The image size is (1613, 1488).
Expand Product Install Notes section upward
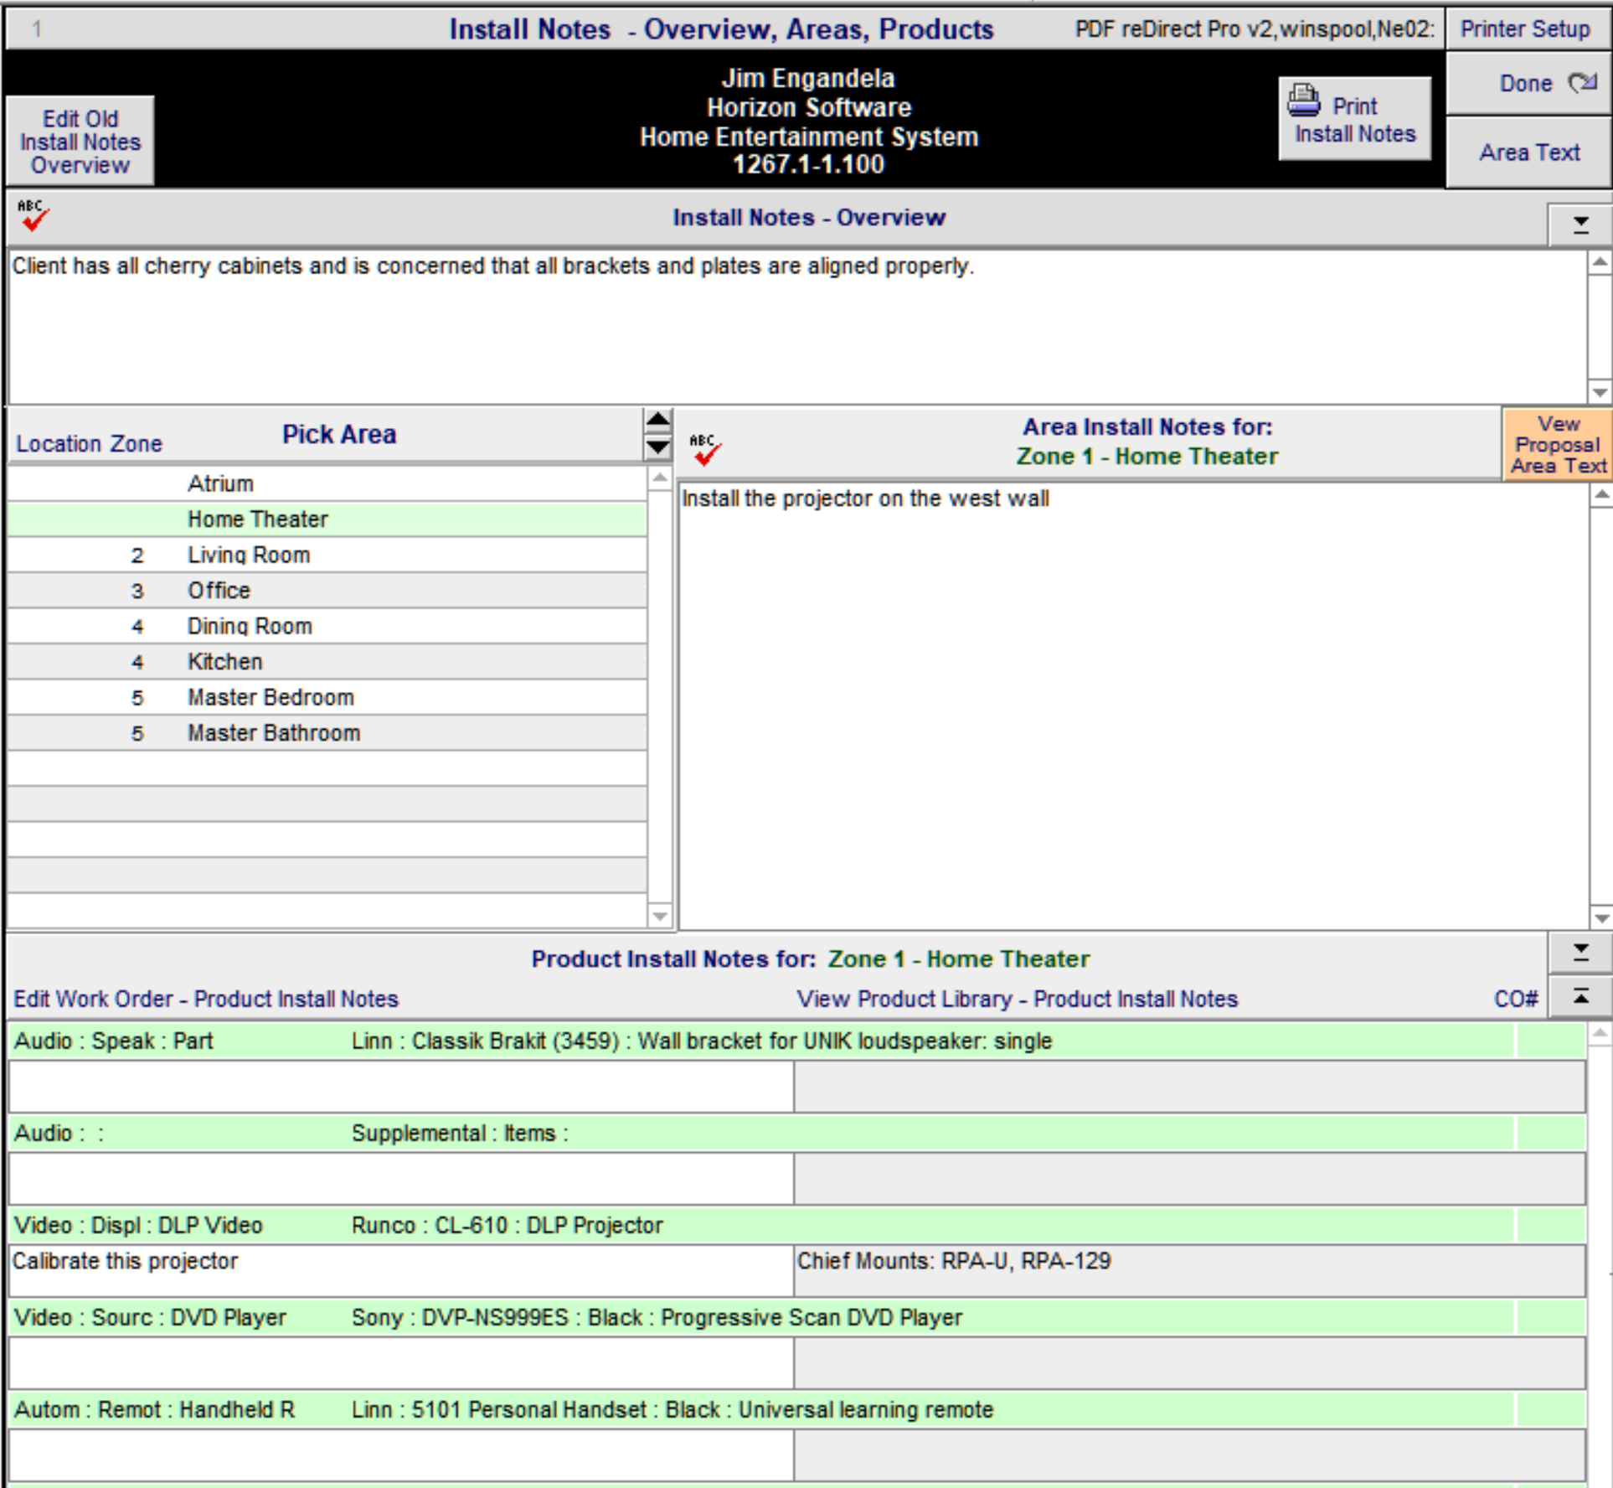[x=1580, y=996]
